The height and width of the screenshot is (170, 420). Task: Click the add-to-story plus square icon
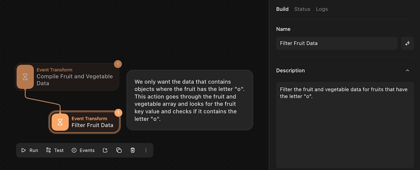105,150
